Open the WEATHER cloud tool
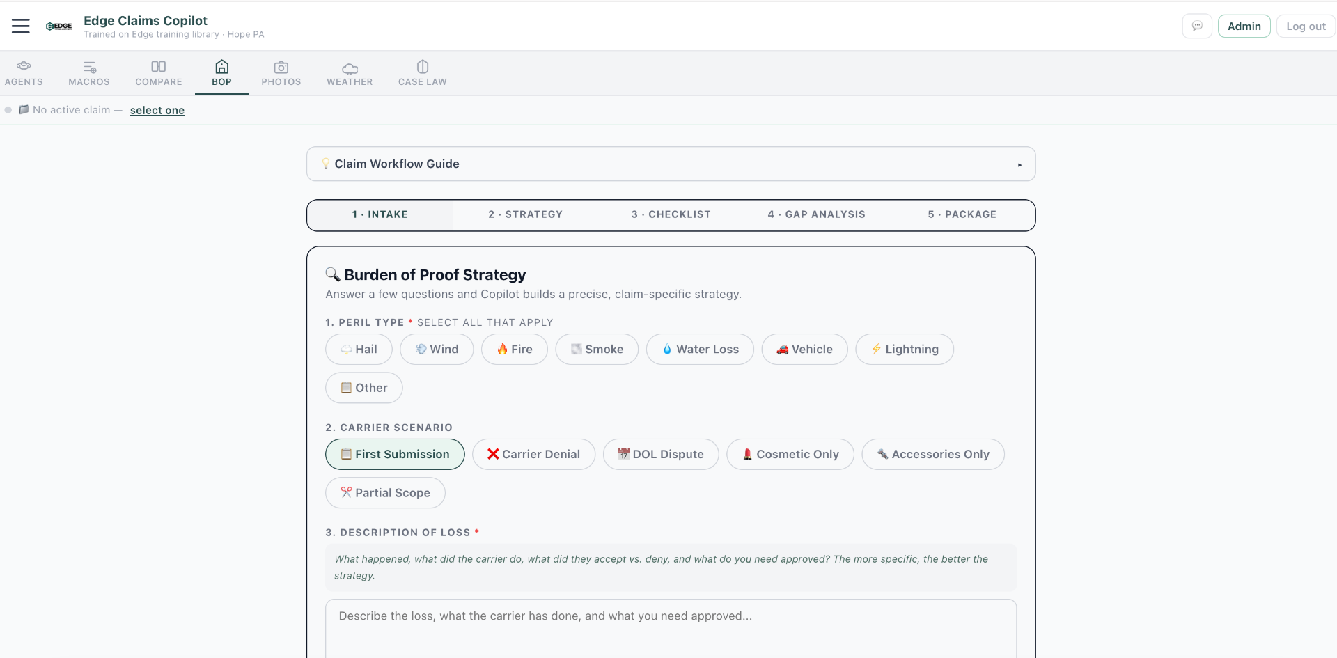This screenshot has height=658, width=1337. point(349,72)
